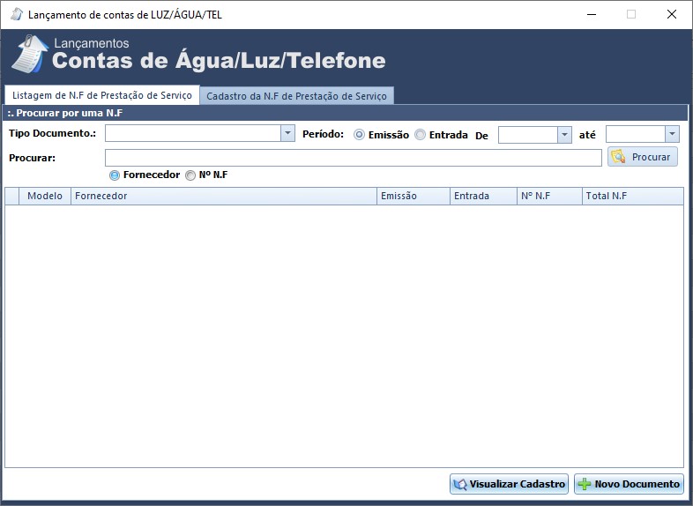Click the Procurar search button

point(643,157)
